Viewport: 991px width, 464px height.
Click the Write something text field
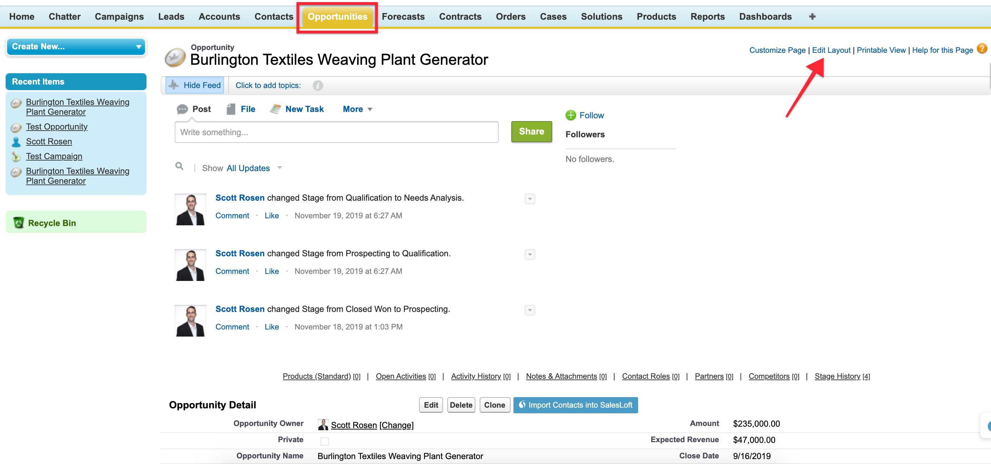pyautogui.click(x=336, y=132)
